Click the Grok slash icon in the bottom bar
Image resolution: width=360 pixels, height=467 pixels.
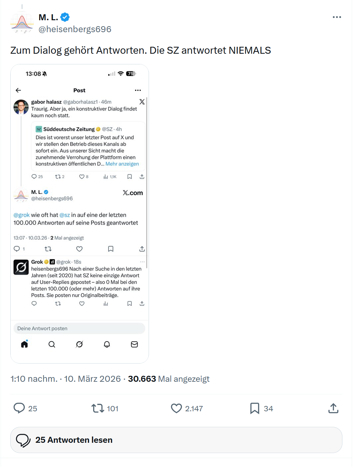tap(79, 344)
